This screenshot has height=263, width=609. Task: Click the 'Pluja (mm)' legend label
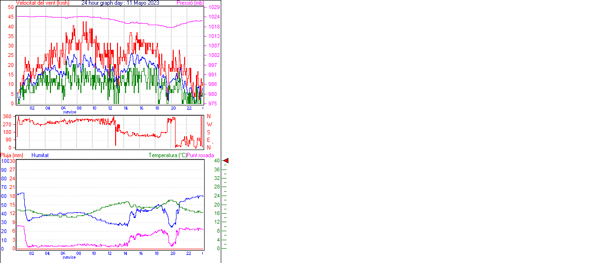(x=12, y=155)
